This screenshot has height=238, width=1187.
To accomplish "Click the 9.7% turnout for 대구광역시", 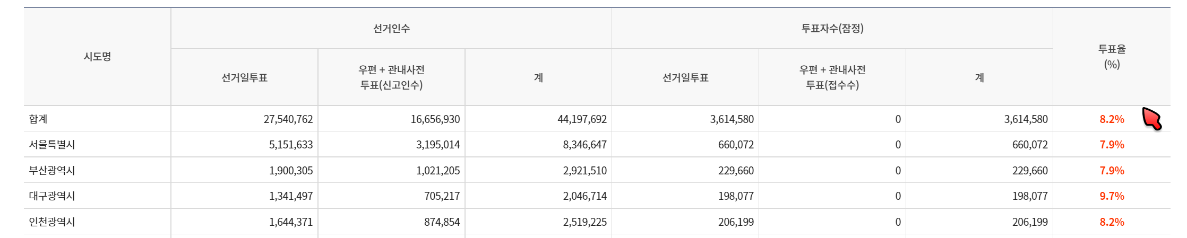I will (x=1112, y=196).
